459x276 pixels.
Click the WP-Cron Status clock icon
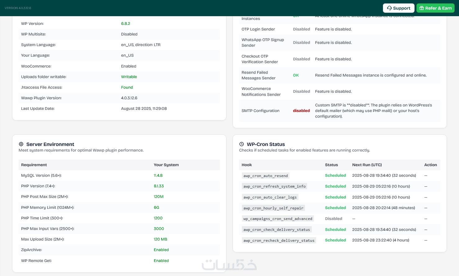242,144
